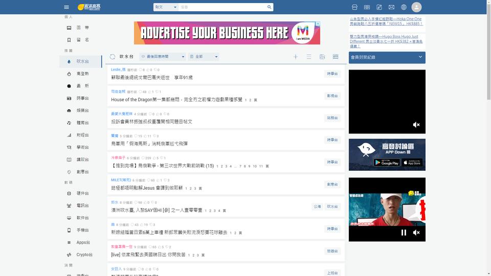Image resolution: width=491 pixels, height=276 pixels.
Task: Open 電訊台 in the sidebar
Action: [x=80, y=205]
